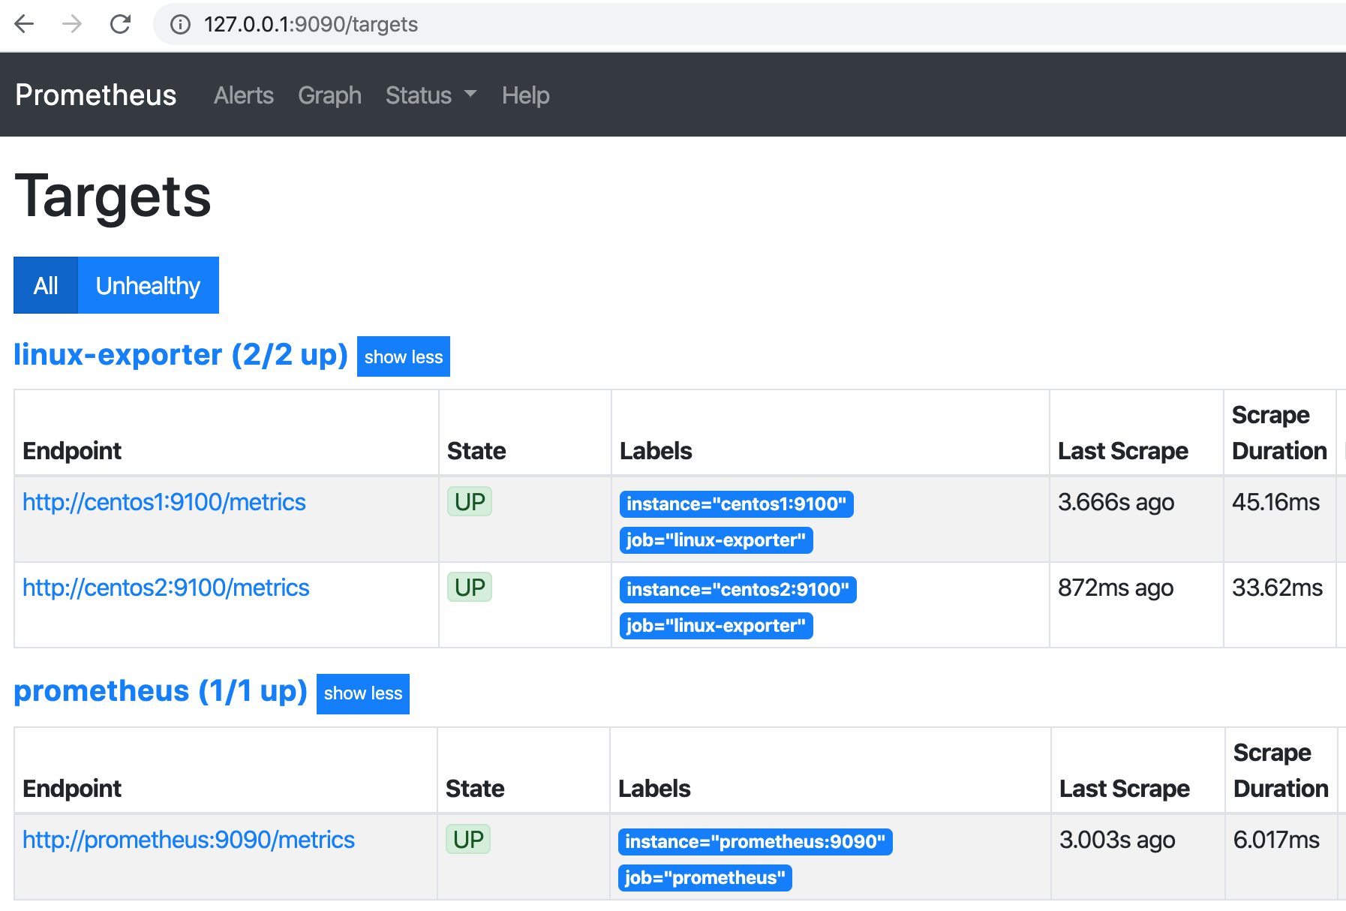Viewport: 1346px width, 911px height.
Task: Expand the Status dropdown menu
Action: [x=431, y=95]
